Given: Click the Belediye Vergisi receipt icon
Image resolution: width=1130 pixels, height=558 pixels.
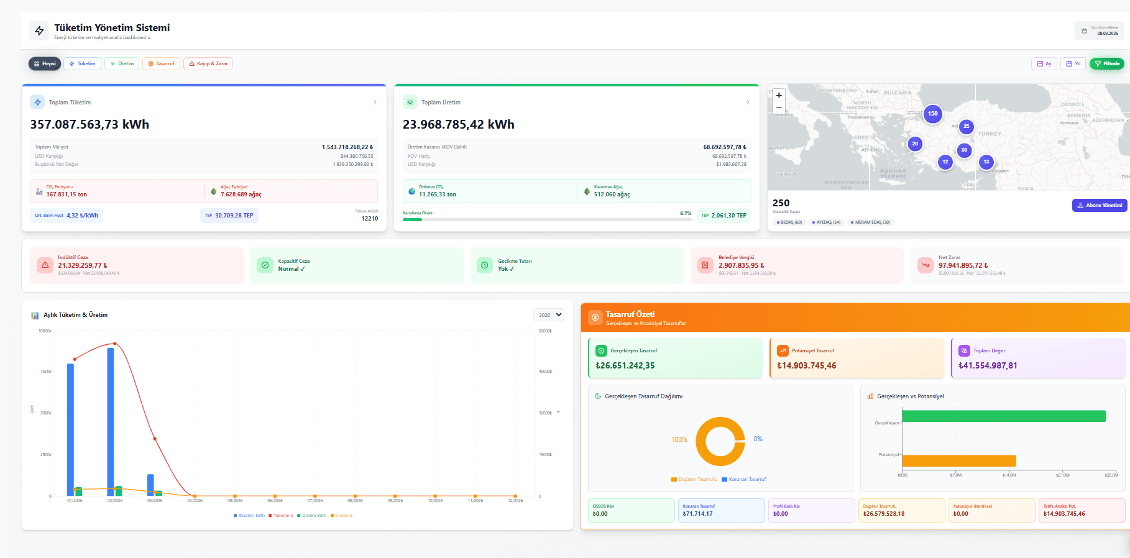Looking at the screenshot, I should click(x=705, y=265).
